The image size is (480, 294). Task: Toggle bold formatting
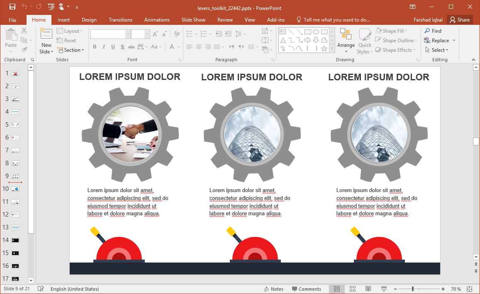click(95, 47)
